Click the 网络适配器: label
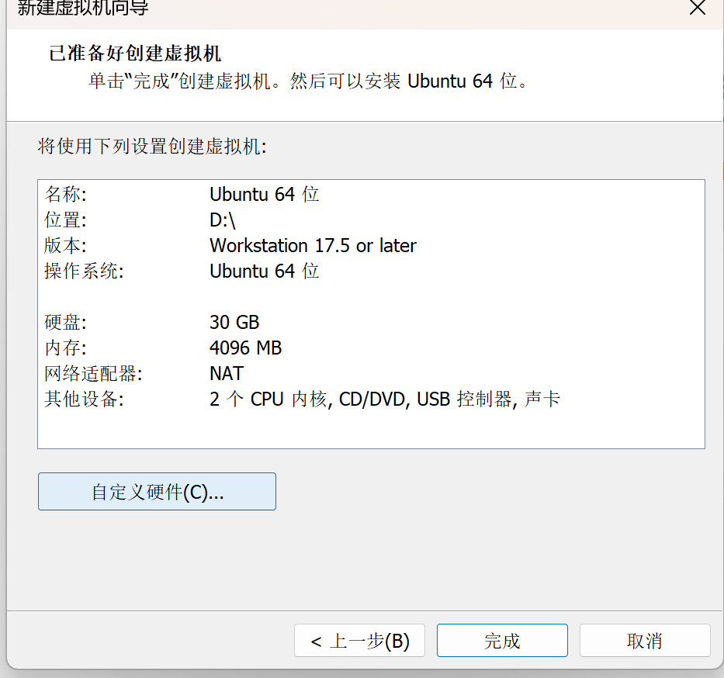This screenshot has width=724, height=678. [x=93, y=373]
